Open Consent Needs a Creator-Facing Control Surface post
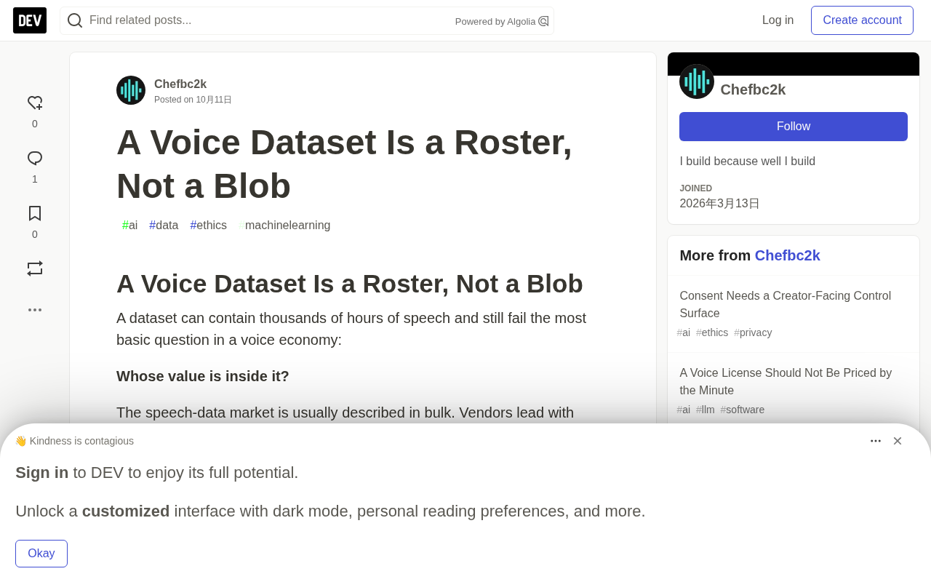Image resolution: width=931 pixels, height=582 pixels. [x=785, y=305]
